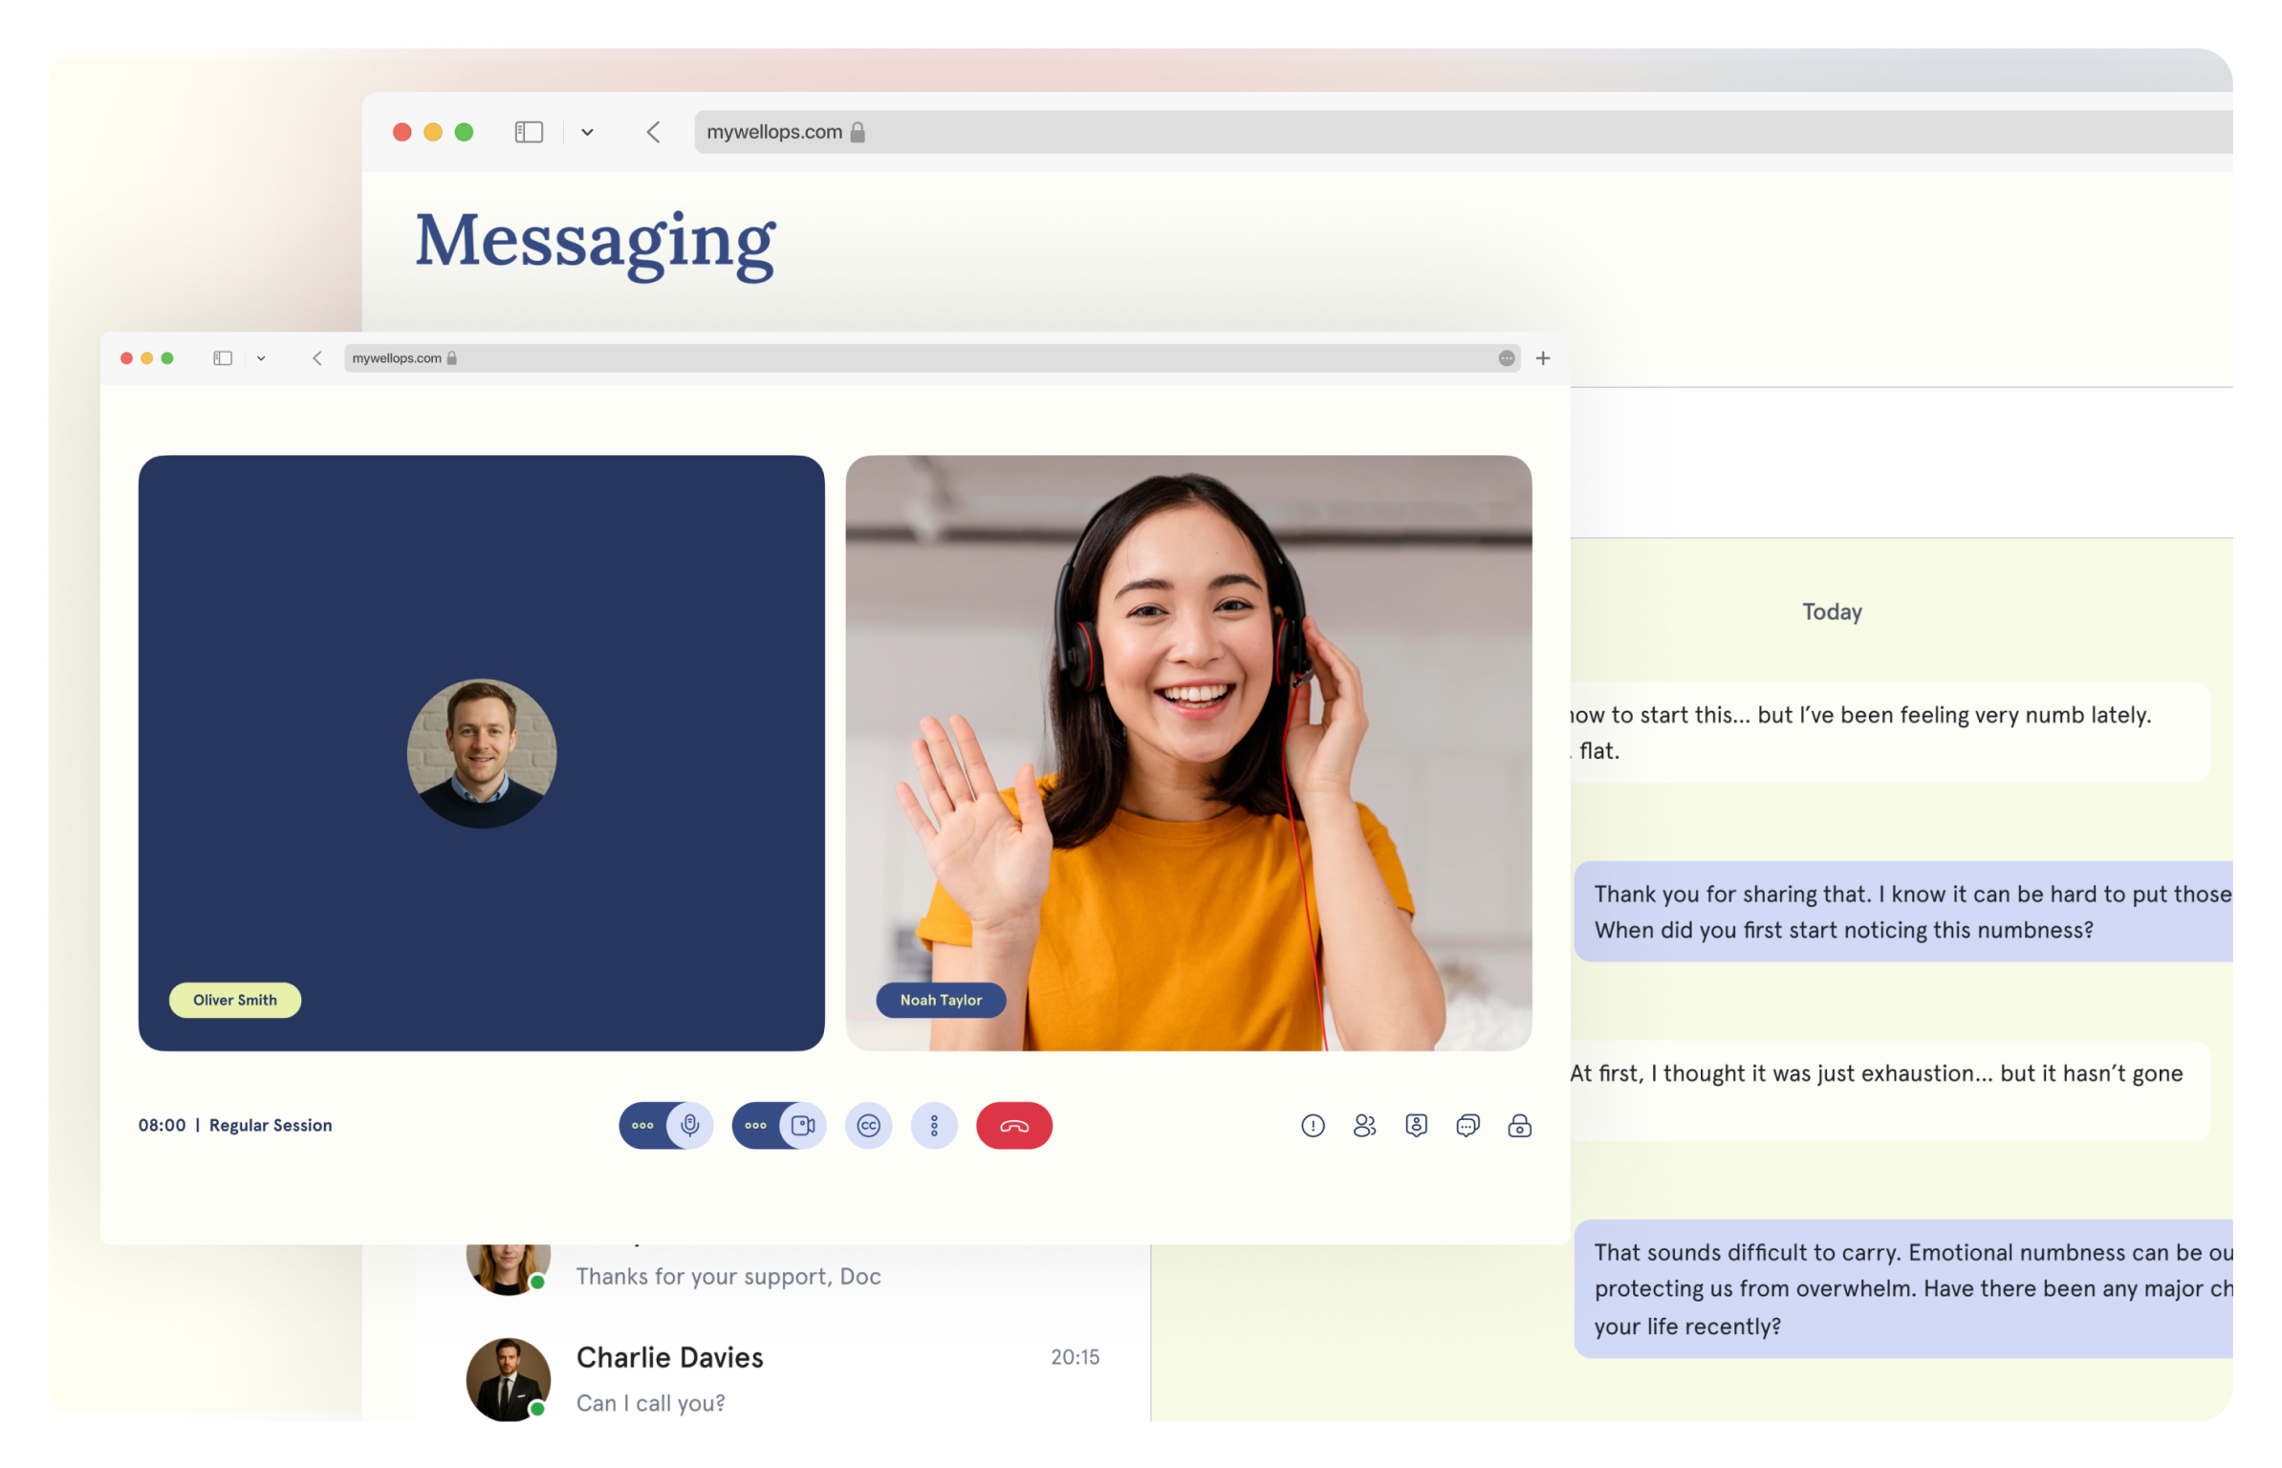Open the vertical three-dot more options menu
Image resolution: width=2282 pixels, height=1468 pixels.
tap(934, 1125)
